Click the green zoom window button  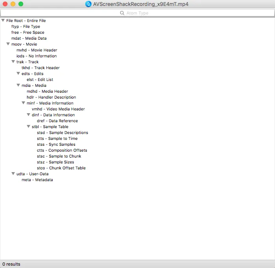(x=21, y=4)
